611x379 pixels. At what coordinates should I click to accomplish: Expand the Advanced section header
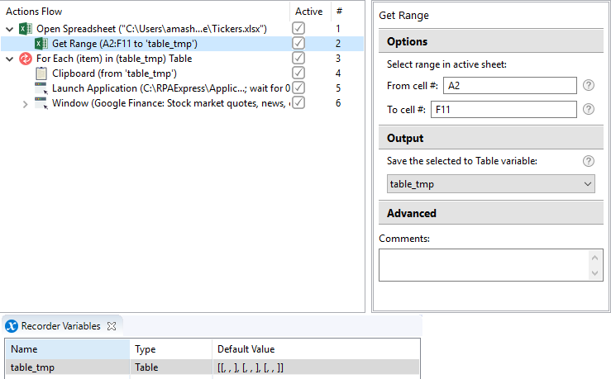(491, 213)
